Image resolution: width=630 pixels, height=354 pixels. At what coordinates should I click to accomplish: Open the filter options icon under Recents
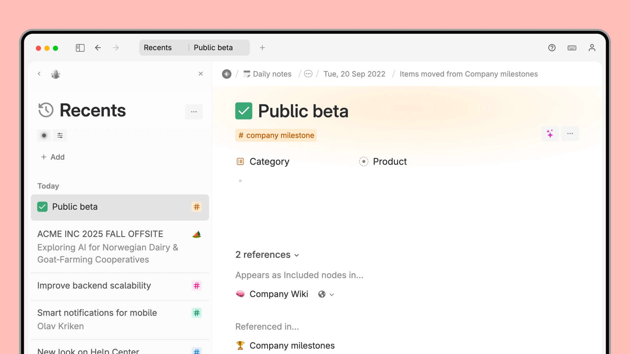[x=60, y=136]
